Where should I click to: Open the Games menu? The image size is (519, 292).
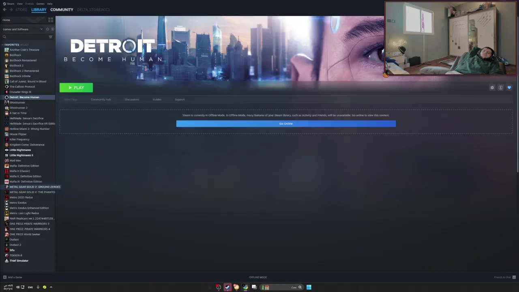click(40, 4)
